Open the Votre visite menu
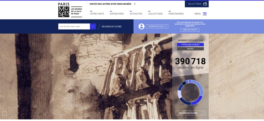The width and height of the screenshot is (264, 121). 97,14
